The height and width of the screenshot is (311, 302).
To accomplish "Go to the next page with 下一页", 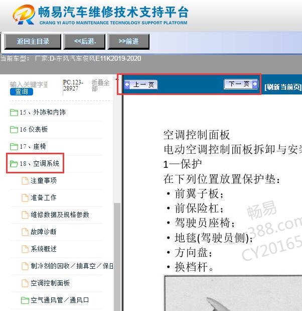I will [x=241, y=84].
